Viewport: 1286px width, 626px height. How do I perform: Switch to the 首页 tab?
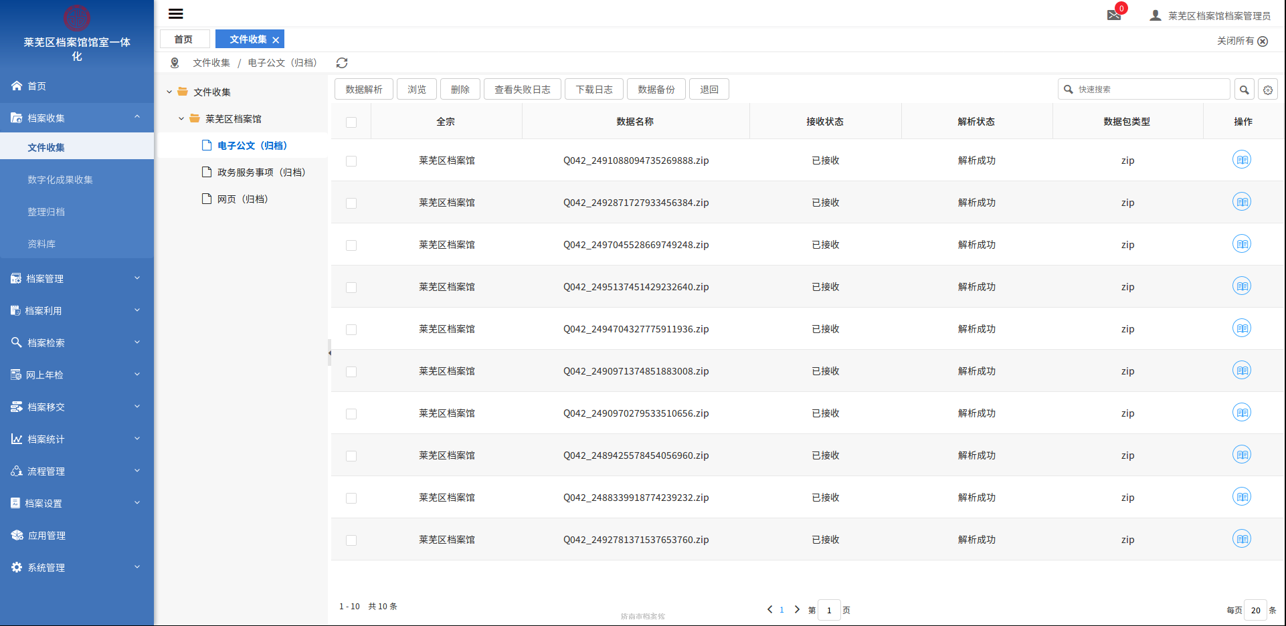point(184,39)
